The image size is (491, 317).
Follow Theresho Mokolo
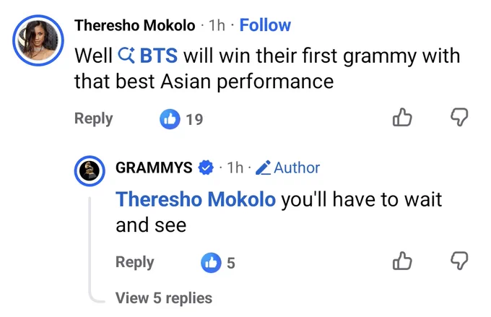pyautogui.click(x=265, y=25)
